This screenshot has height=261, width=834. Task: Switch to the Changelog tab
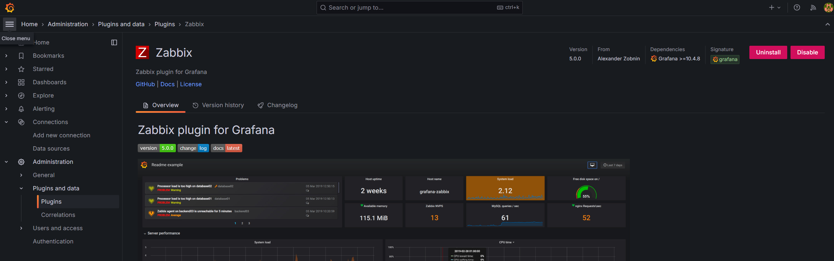coord(277,105)
